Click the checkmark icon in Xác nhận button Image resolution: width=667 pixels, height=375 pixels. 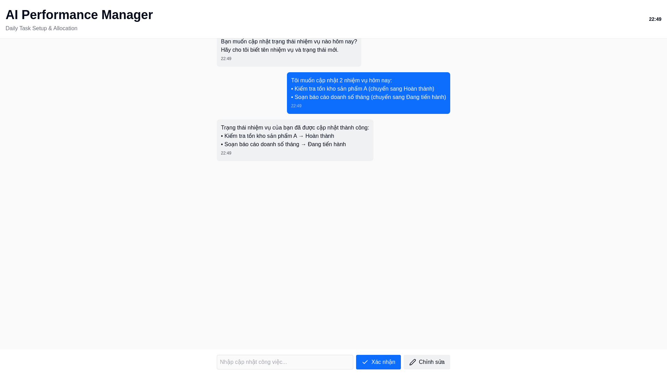pos(365,362)
